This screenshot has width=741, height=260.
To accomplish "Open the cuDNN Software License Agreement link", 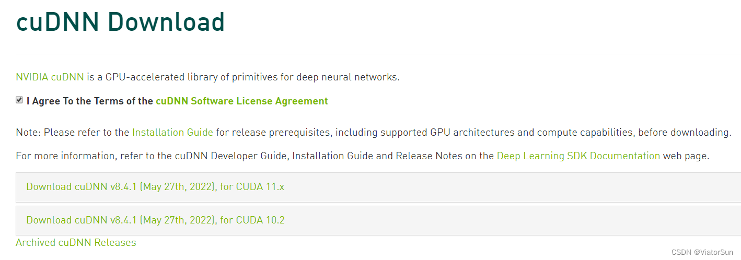I will pyautogui.click(x=241, y=101).
